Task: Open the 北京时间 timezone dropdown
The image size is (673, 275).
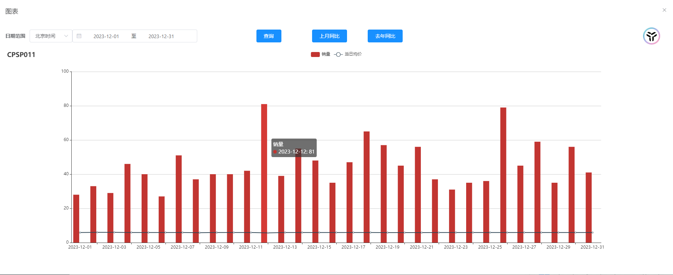Action: coord(46,36)
